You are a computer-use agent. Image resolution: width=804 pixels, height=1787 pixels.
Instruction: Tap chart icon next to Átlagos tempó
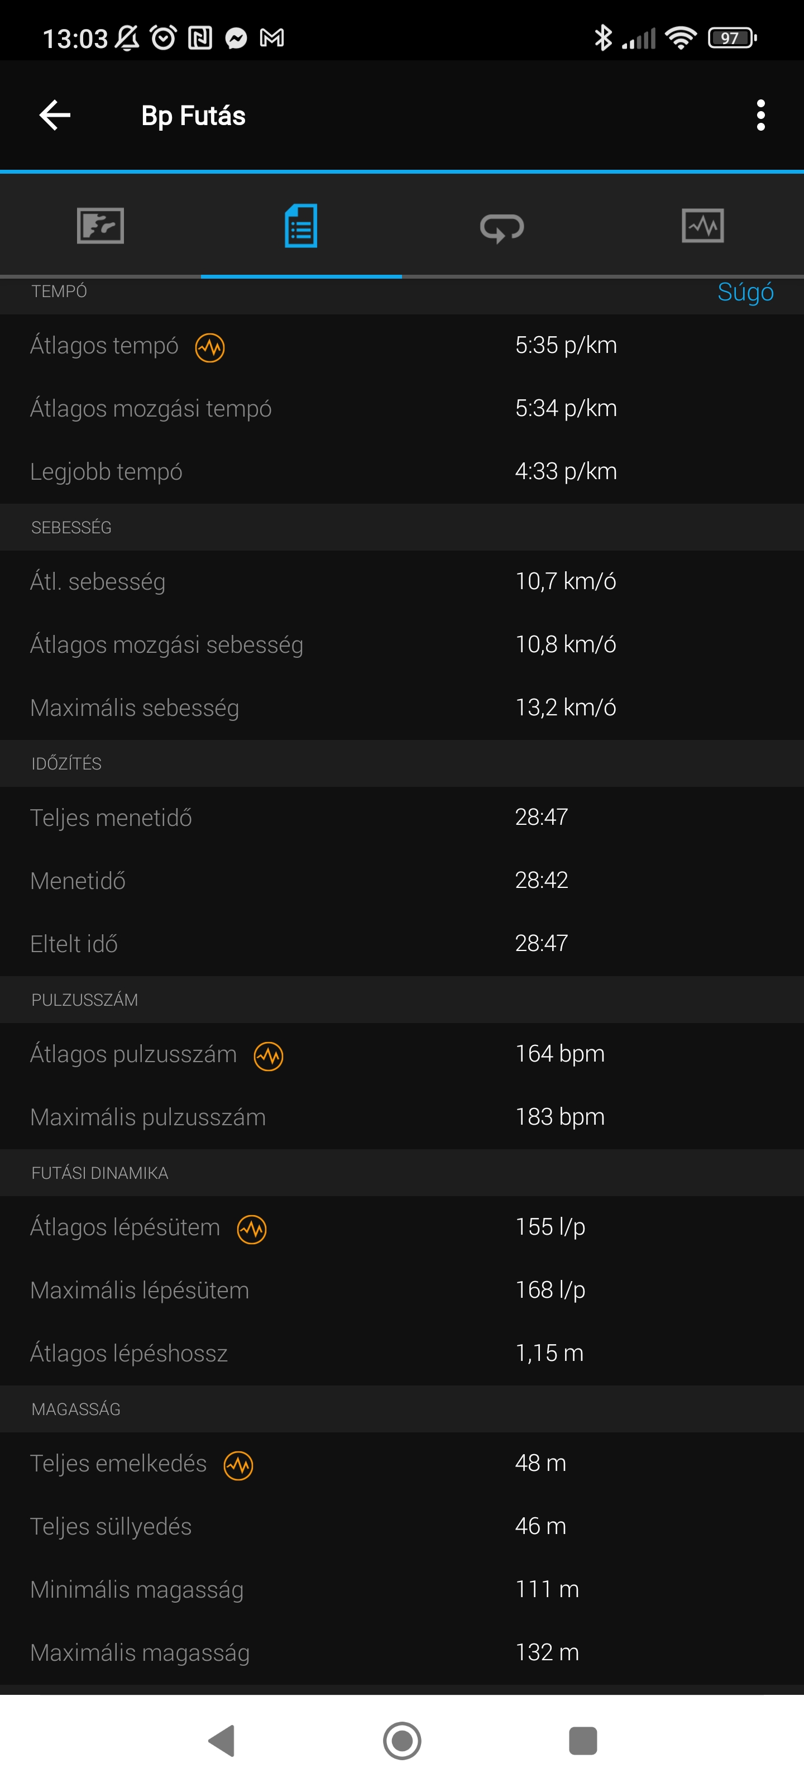[x=209, y=347]
